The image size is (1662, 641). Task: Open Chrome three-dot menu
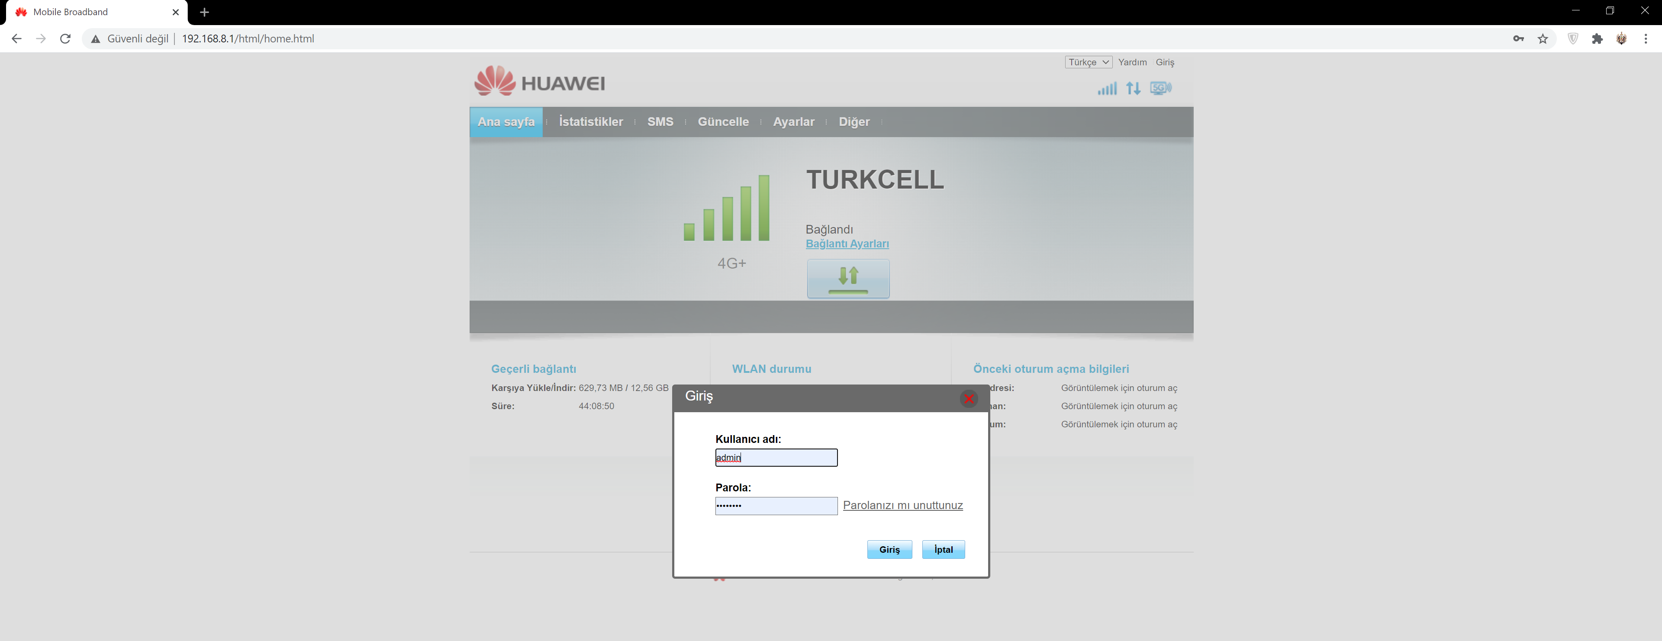coord(1646,38)
